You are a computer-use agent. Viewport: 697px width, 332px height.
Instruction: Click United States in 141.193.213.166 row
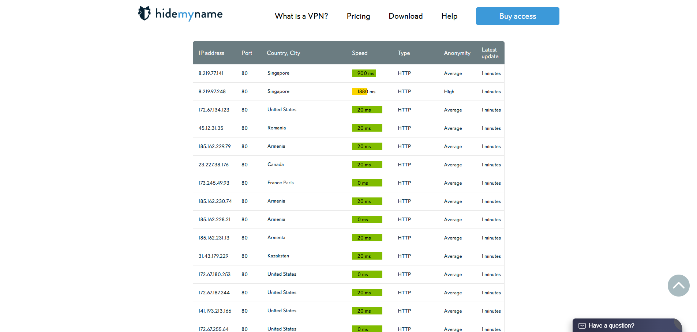282,311
